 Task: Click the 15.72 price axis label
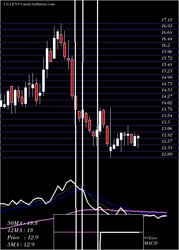167,58
